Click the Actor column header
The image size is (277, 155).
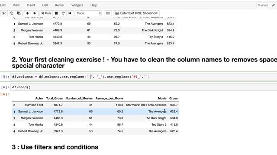click(x=39, y=99)
